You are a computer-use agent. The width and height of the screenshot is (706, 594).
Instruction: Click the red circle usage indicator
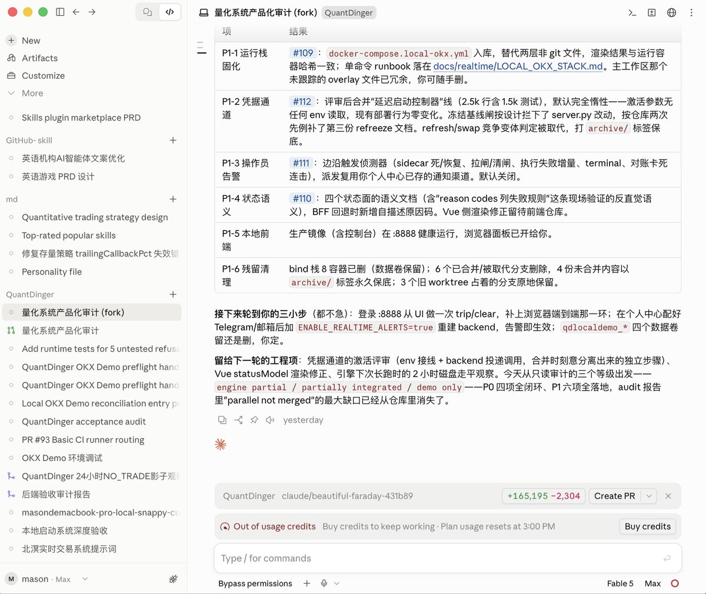[x=675, y=583]
